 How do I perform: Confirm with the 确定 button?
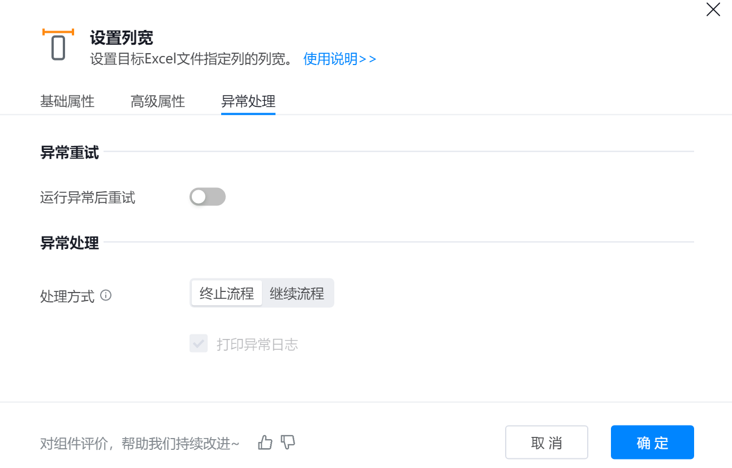coord(652,443)
